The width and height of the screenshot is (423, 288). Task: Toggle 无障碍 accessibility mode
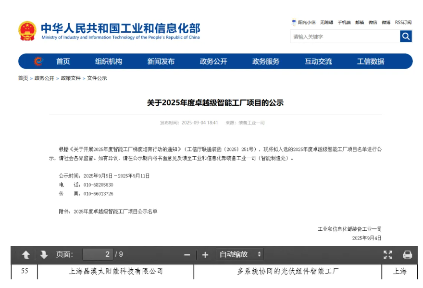coord(326,22)
